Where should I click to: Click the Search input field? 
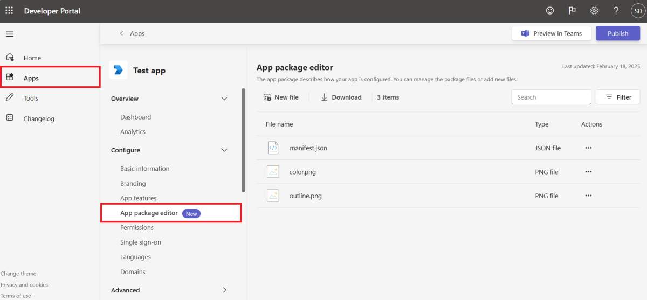(x=551, y=97)
